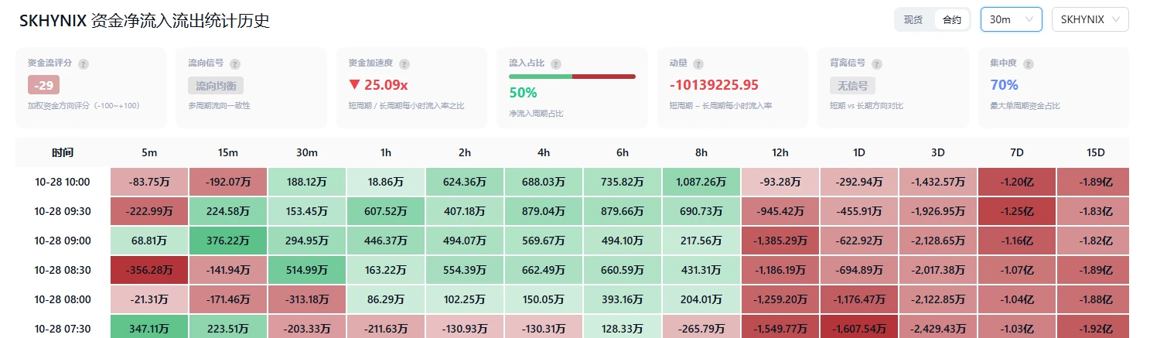Click the 8h column header
This screenshot has width=1167, height=338.
701,153
